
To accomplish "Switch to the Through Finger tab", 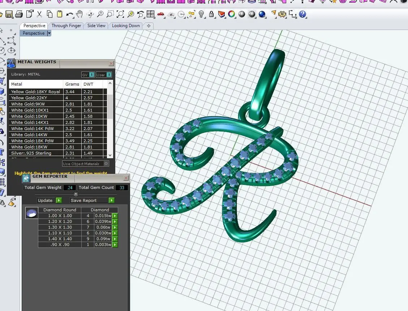I will click(x=66, y=26).
